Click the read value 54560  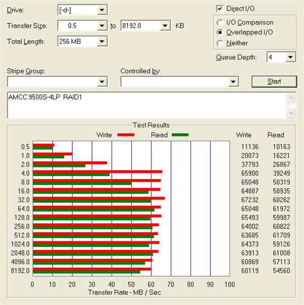click(281, 271)
